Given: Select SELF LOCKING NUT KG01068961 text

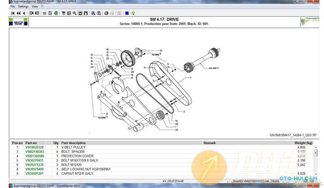Looking at the screenshot, I should (86, 169).
